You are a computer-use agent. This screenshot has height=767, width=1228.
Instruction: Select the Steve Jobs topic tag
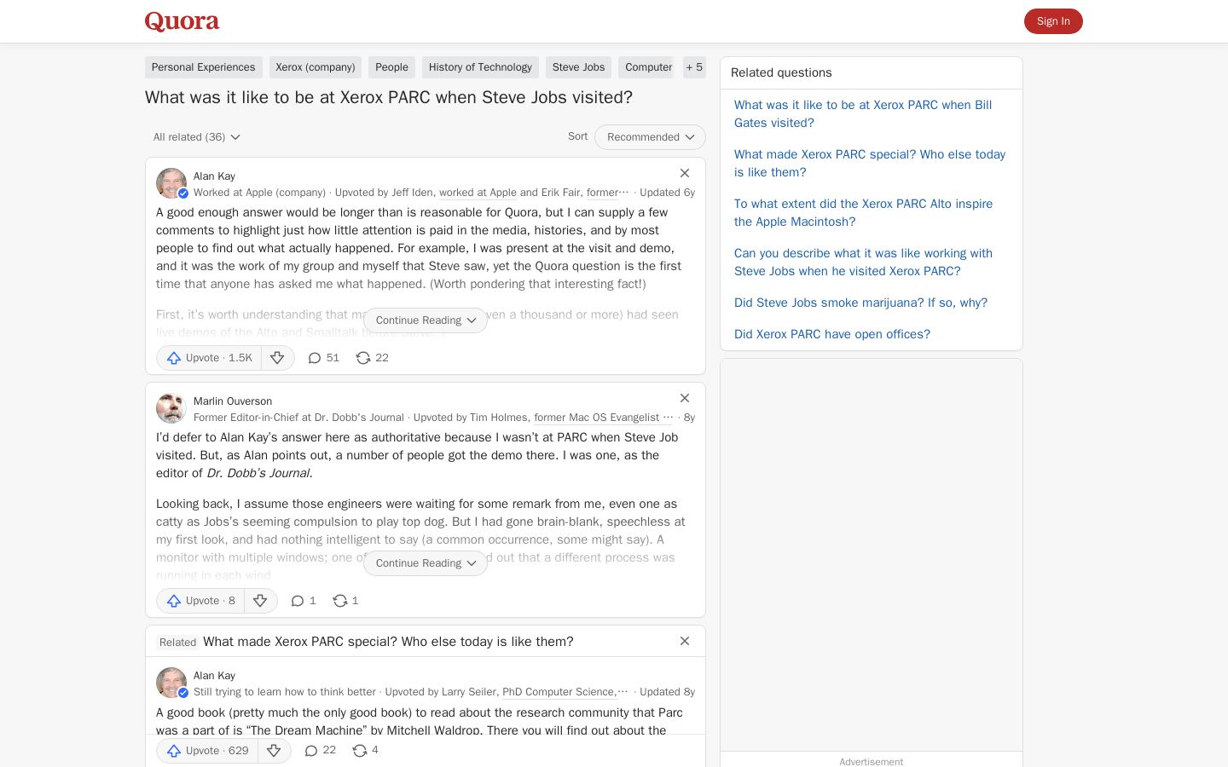(x=579, y=67)
